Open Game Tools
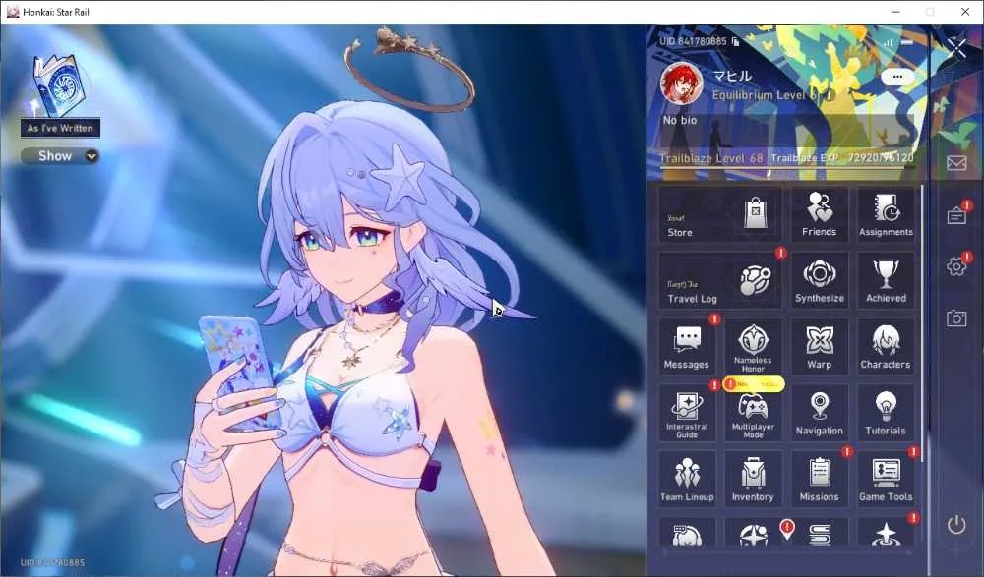The image size is (984, 577). pos(886,480)
